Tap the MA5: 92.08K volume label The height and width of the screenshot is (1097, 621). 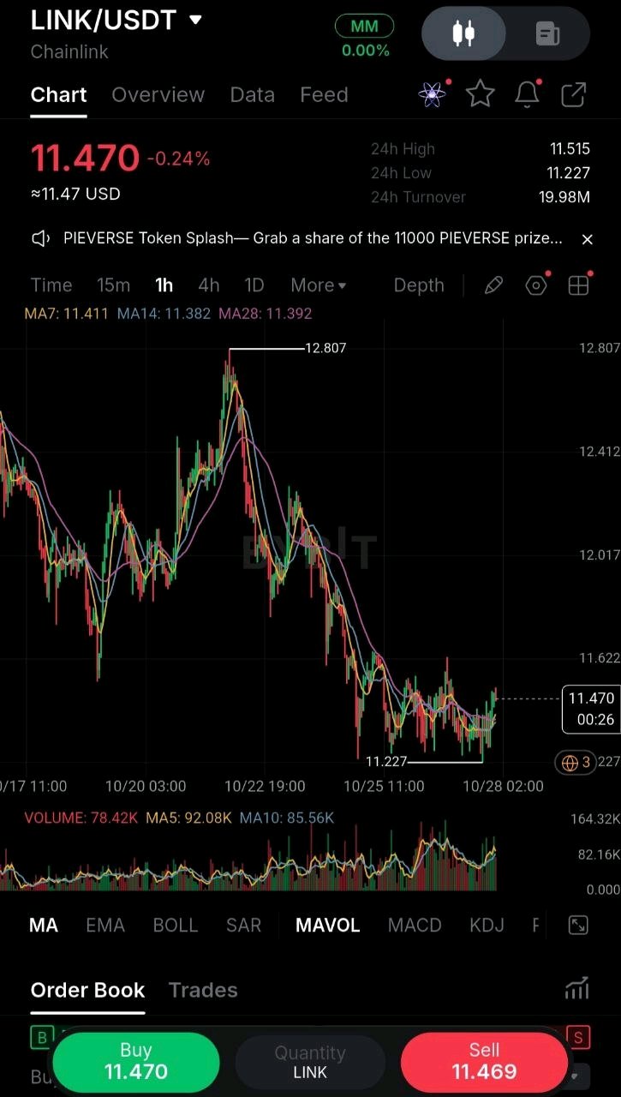(188, 818)
